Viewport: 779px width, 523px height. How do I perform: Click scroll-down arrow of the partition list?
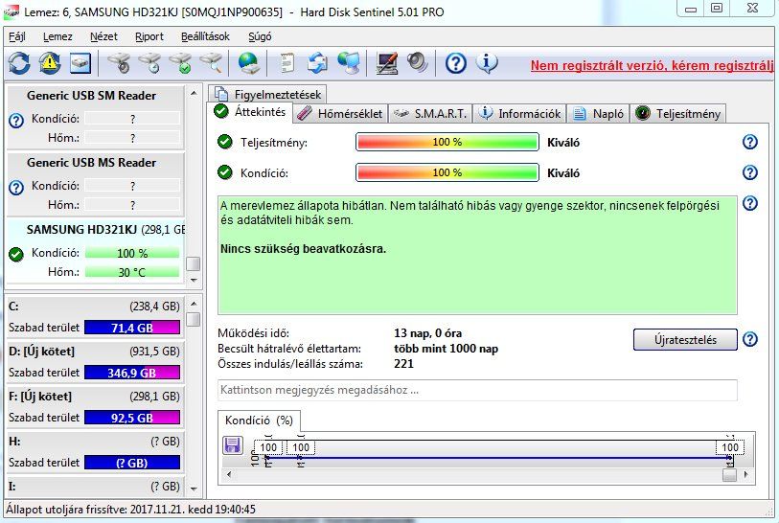point(194,489)
